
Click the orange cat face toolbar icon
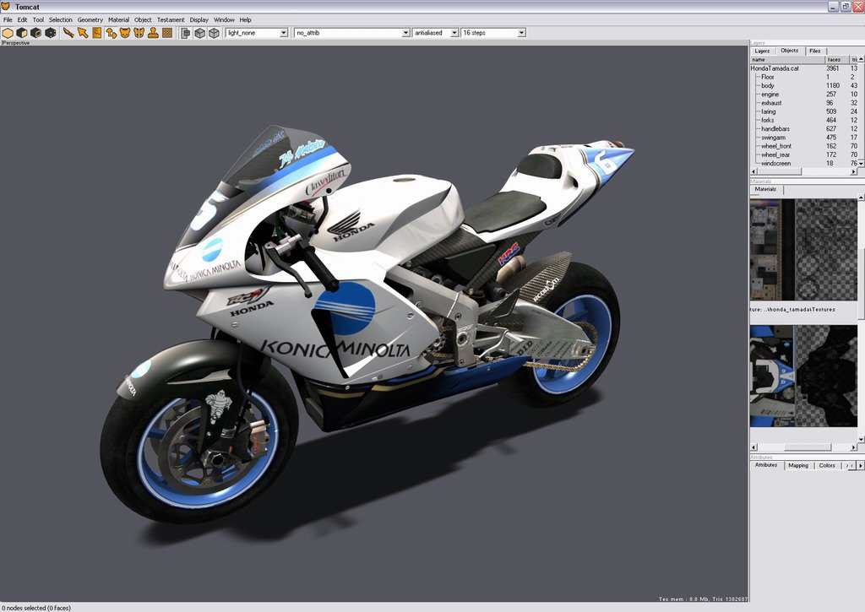(125, 33)
